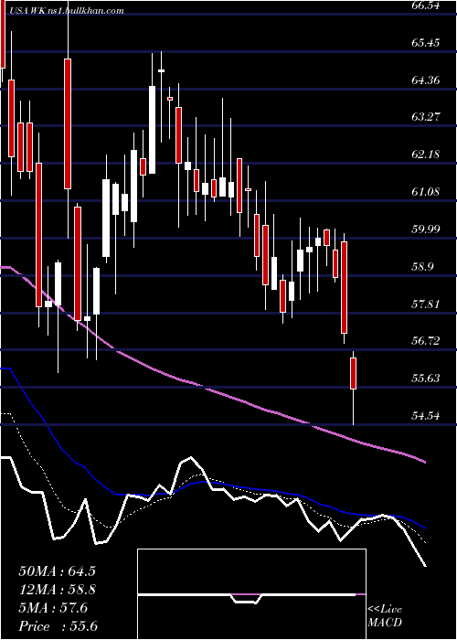457x640 pixels.
Task: Click the 63.27 price axis label
Action: click(427, 117)
